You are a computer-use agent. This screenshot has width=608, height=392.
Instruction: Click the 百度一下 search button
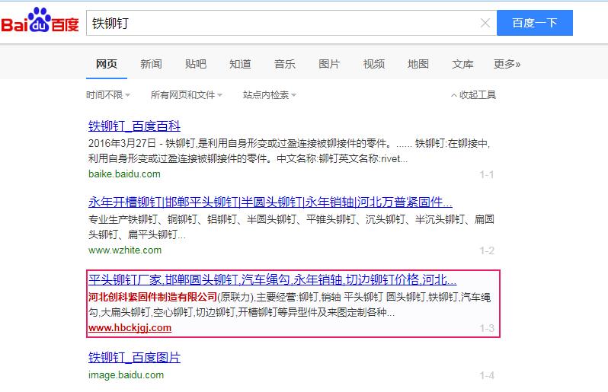(534, 23)
